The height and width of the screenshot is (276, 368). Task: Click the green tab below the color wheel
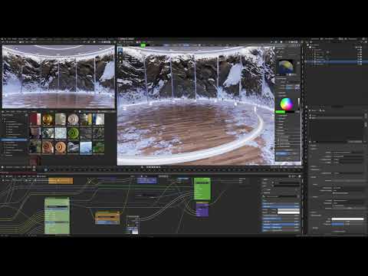point(281,112)
